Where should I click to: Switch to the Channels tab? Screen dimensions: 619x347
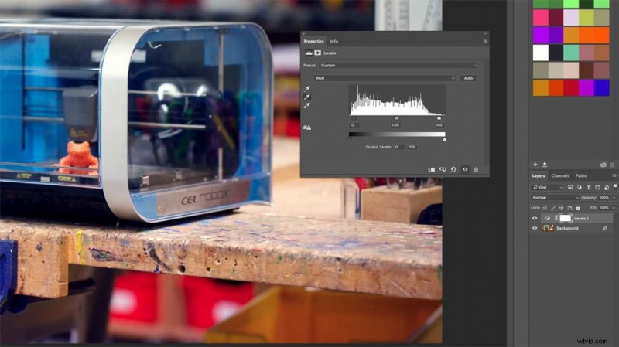(x=560, y=176)
